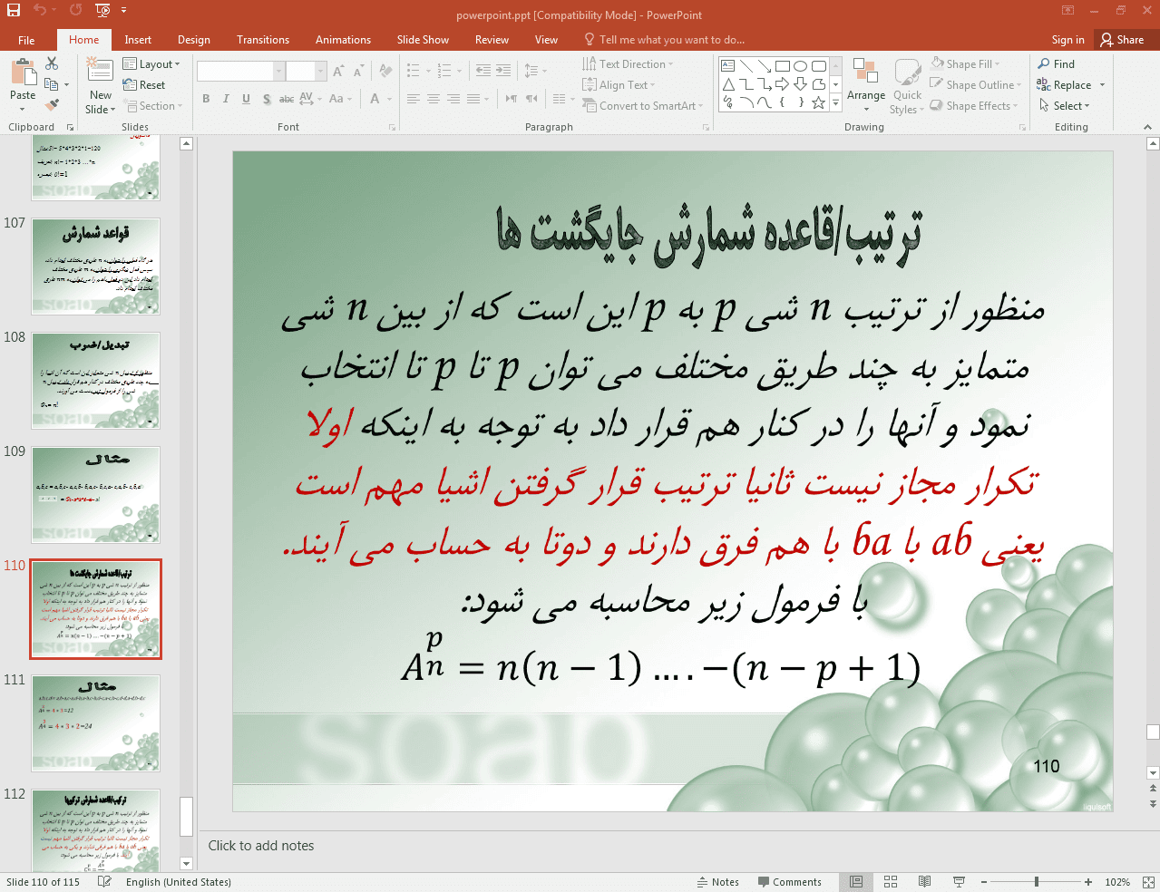Toggle Justify paragraph alignment
The width and height of the screenshot is (1160, 892).
pos(473,99)
